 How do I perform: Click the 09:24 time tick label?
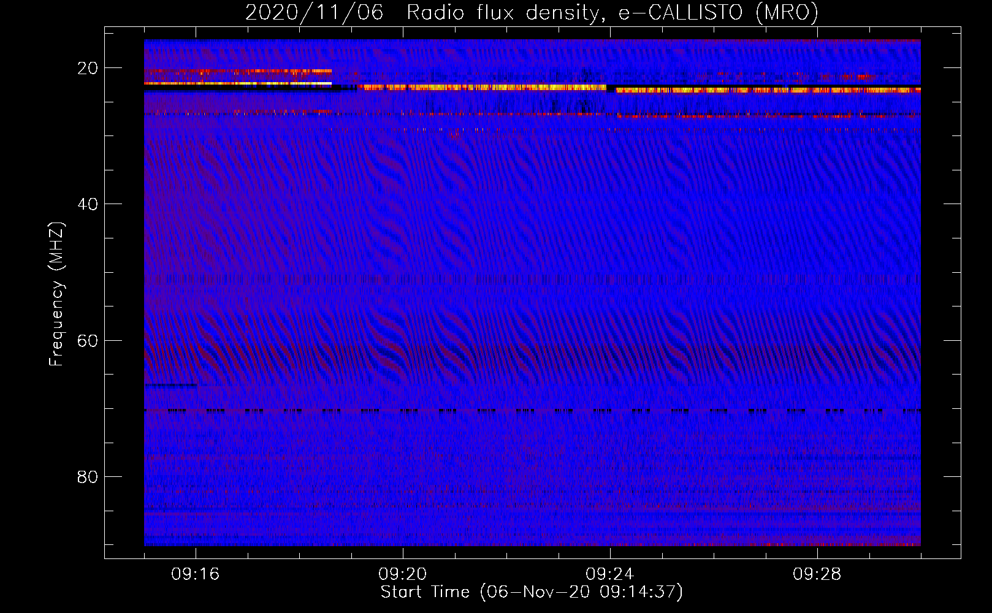pyautogui.click(x=610, y=574)
